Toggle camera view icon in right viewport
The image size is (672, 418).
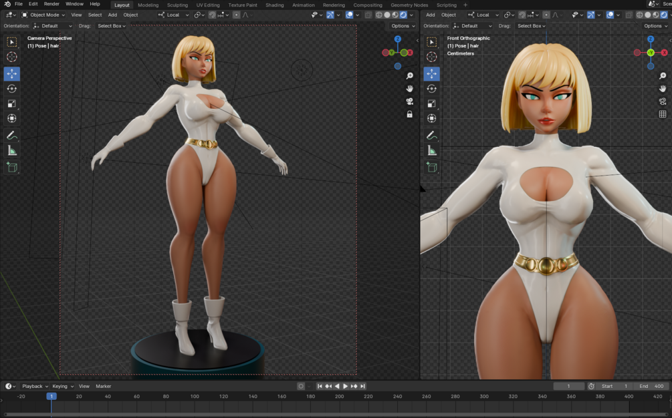click(x=663, y=101)
